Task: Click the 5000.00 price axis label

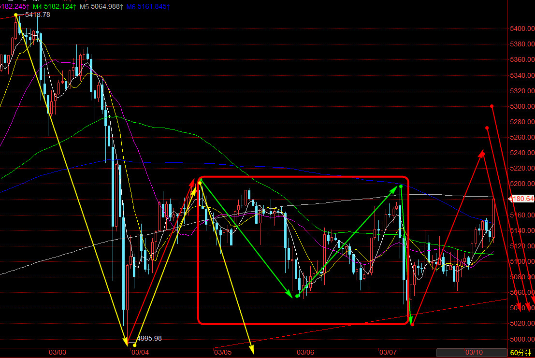Action: (x=522, y=339)
